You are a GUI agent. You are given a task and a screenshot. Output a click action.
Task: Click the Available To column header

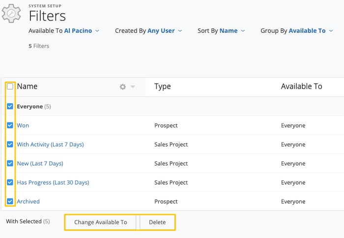[301, 86]
